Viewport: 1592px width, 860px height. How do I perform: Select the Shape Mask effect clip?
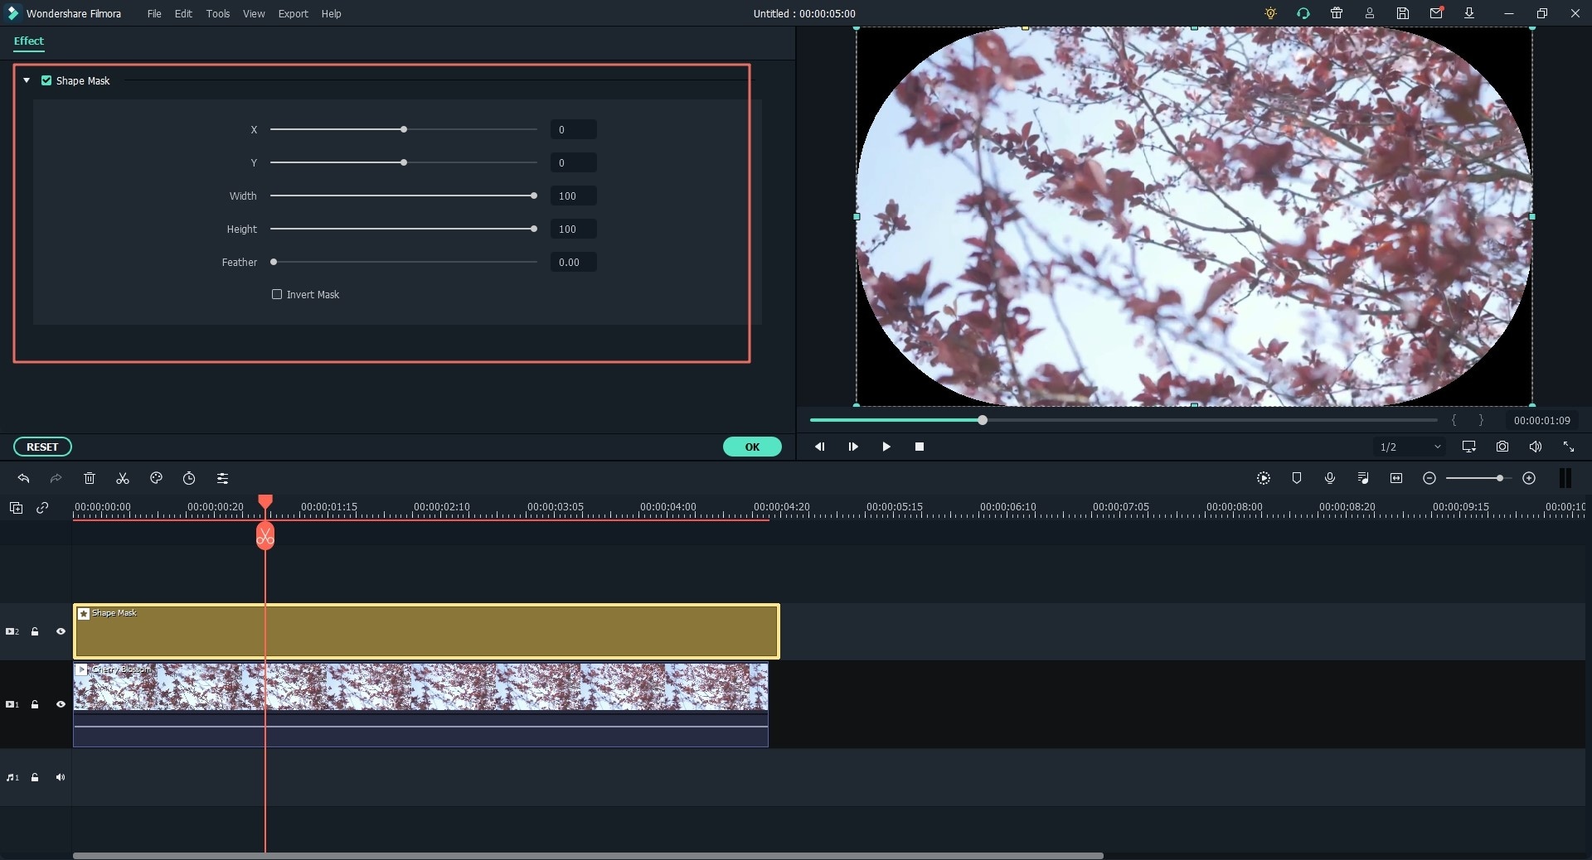(x=426, y=631)
